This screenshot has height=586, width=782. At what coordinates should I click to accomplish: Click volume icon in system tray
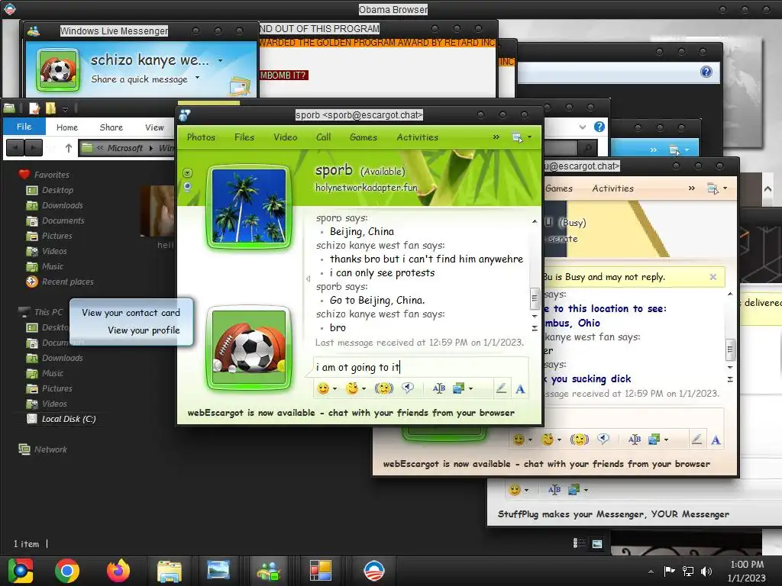[706, 571]
